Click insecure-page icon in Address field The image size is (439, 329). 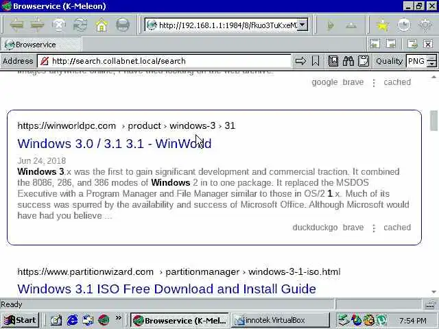pos(45,61)
